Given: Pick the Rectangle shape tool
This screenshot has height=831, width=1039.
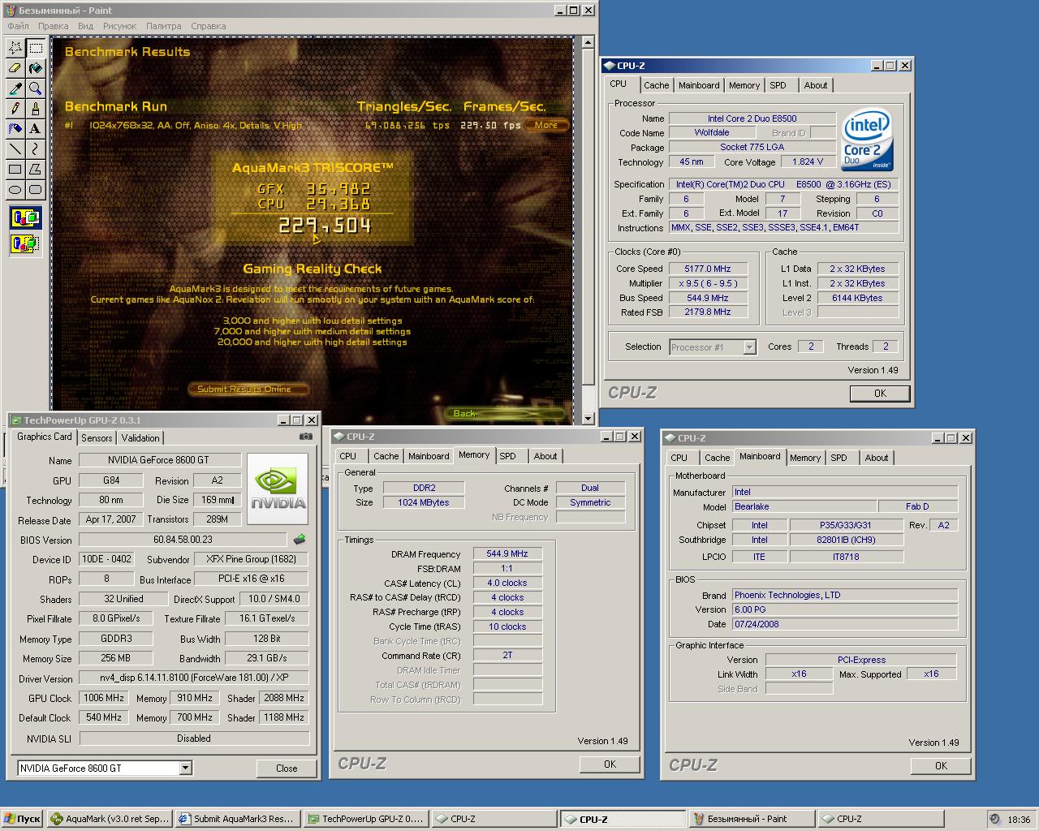Looking at the screenshot, I should (x=15, y=169).
